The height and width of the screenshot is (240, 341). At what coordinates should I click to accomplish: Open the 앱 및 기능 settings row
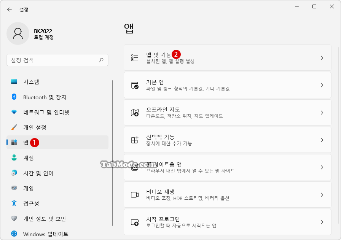(x=228, y=57)
